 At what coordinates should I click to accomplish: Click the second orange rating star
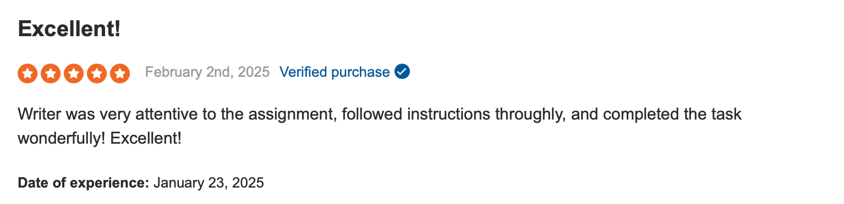51,73
